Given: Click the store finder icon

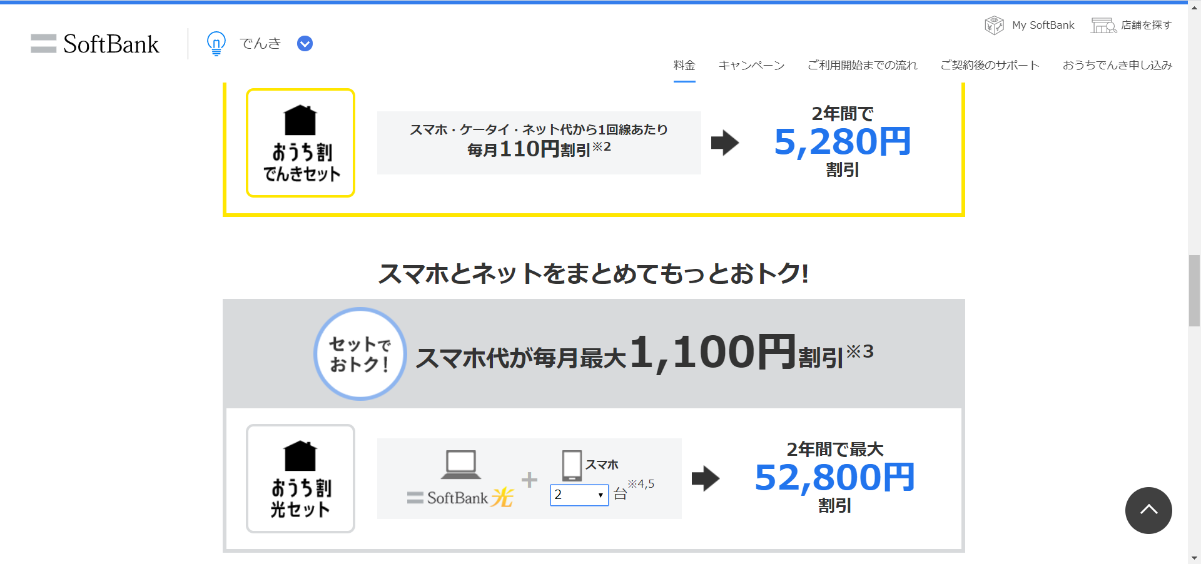Looking at the screenshot, I should point(1103,25).
